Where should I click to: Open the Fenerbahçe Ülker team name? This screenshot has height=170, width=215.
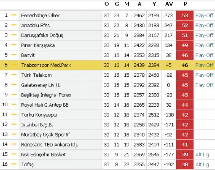[x=40, y=16]
